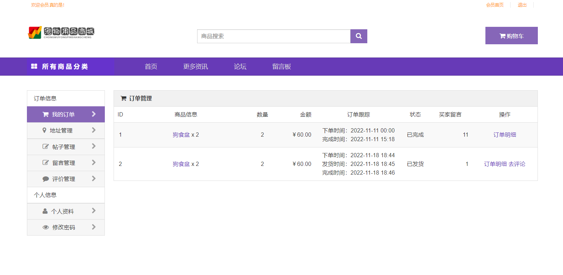Click the user icon beside 个人资料
Image resolution: width=563 pixels, height=275 pixels.
(x=45, y=211)
